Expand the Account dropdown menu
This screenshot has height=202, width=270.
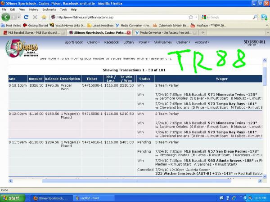coord(202,42)
